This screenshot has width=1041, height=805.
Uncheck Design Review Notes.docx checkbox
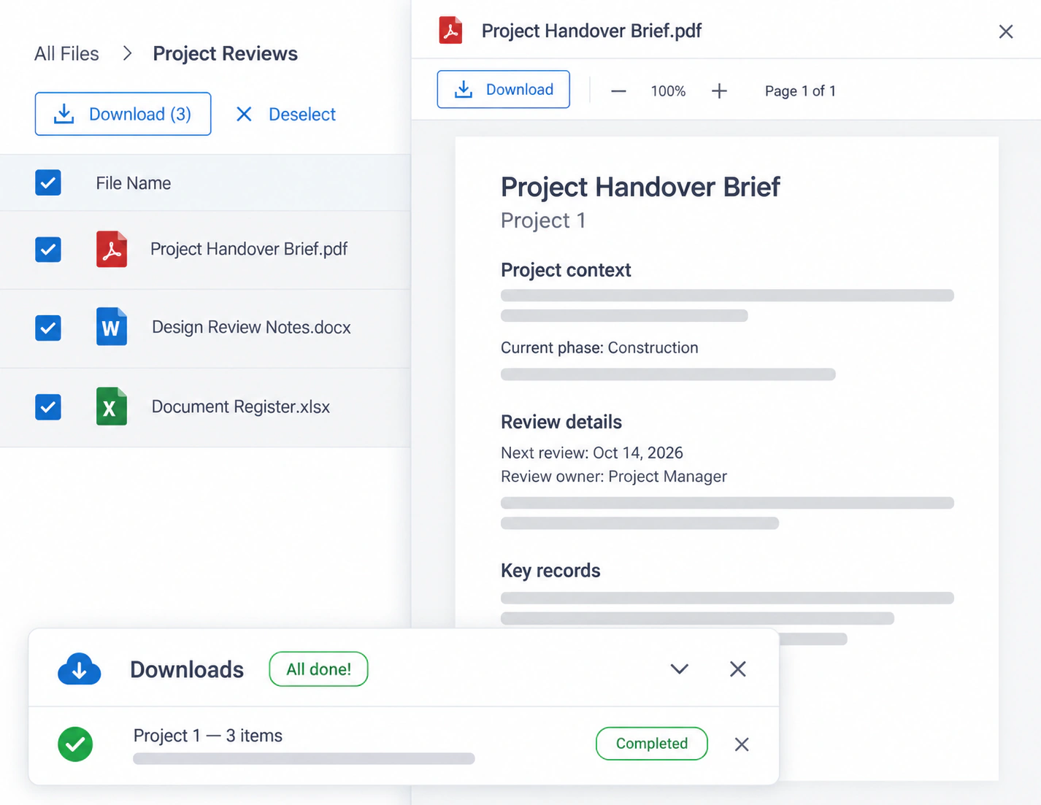click(48, 328)
